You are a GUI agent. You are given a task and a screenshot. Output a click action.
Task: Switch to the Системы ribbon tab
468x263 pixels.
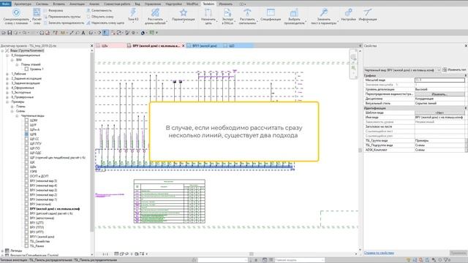42,4
